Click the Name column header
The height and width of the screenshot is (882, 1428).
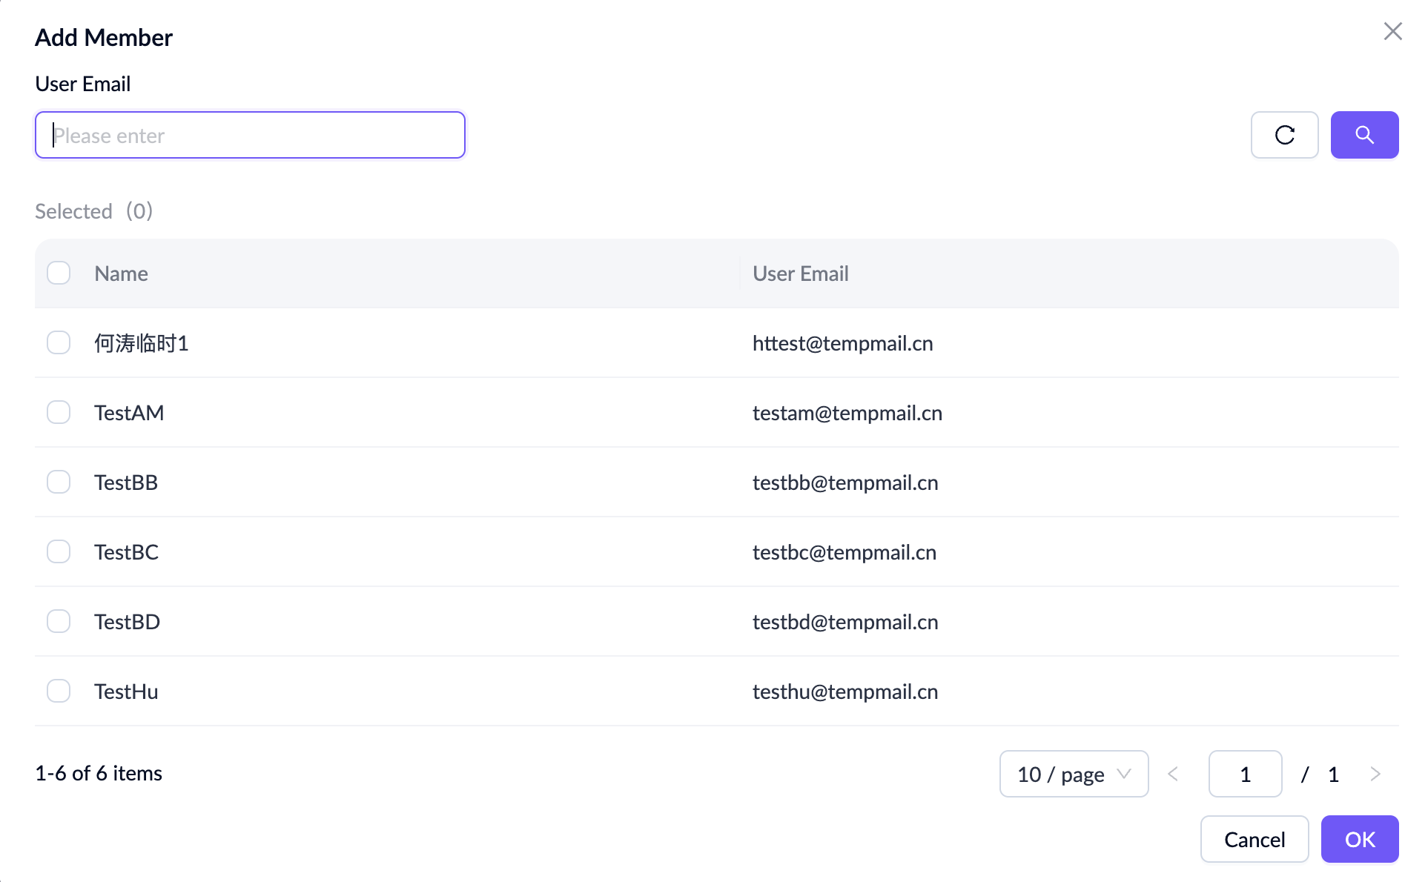[122, 273]
